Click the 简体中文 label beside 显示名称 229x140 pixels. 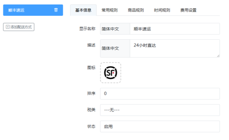pos(115,29)
